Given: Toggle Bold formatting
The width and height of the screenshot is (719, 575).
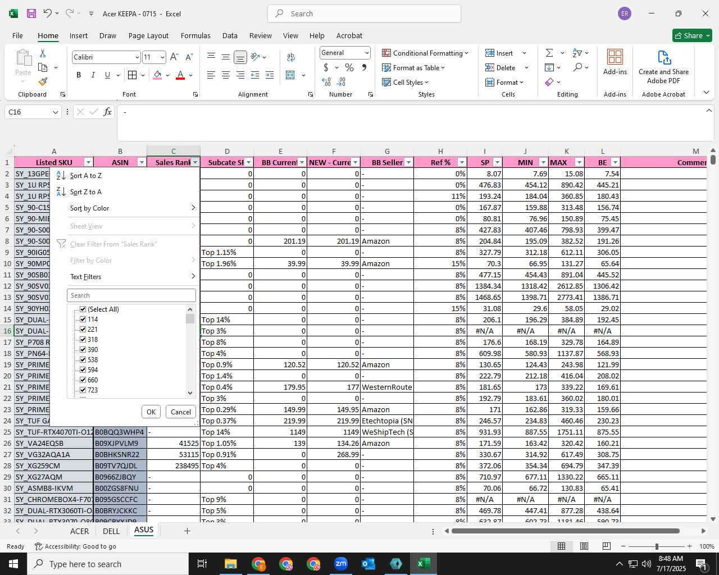Looking at the screenshot, I should coord(79,75).
